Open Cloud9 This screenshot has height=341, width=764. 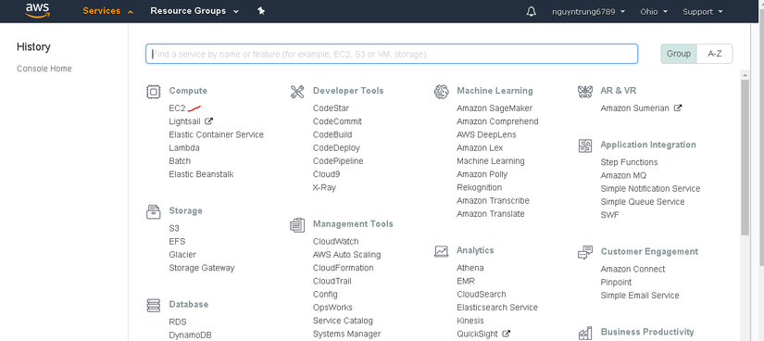[x=327, y=174]
